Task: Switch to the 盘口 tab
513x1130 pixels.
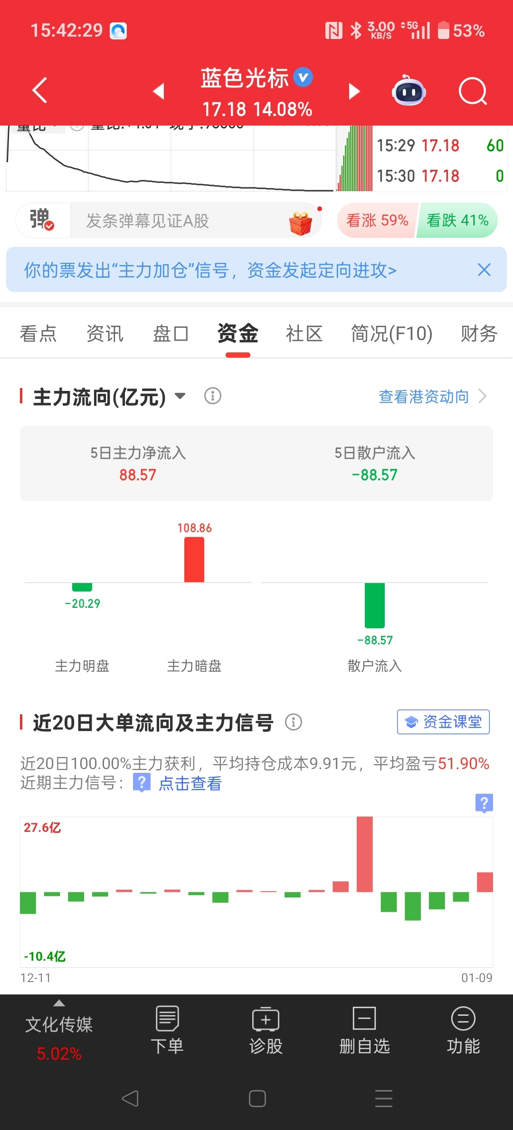Action: coord(171,333)
